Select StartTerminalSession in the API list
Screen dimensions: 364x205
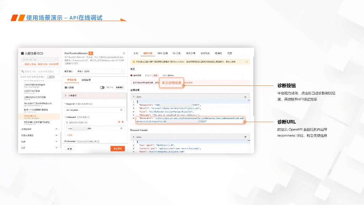point(32,116)
